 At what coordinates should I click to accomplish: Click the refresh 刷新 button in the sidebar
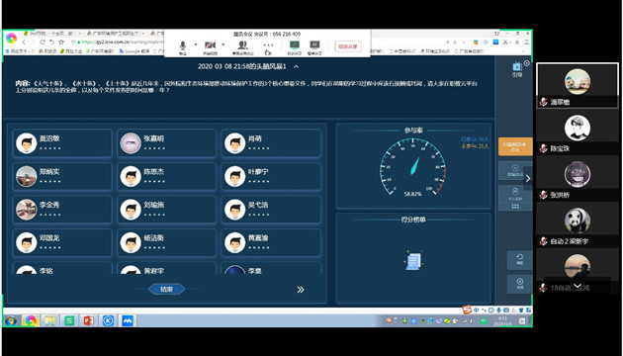pyautogui.click(x=520, y=260)
